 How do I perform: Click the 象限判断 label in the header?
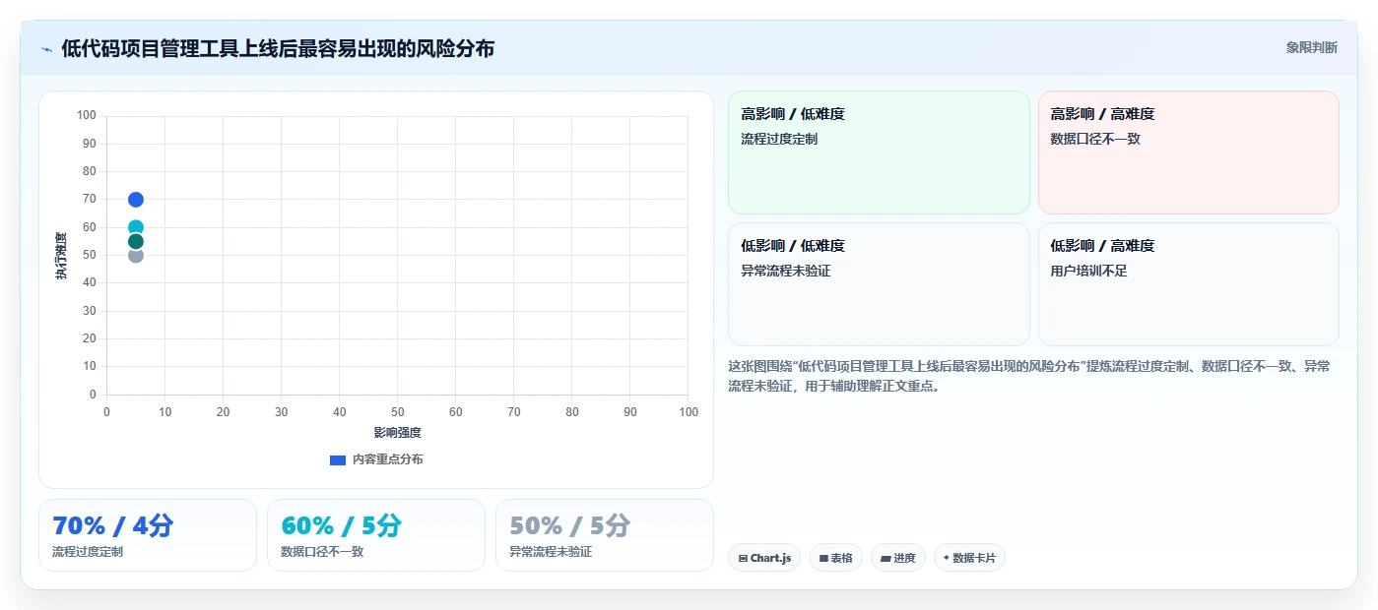(x=1311, y=47)
